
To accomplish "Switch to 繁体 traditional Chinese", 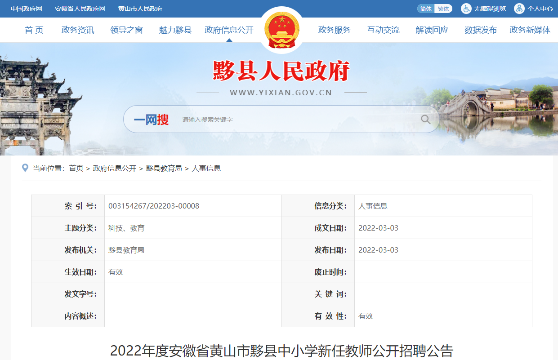I will [443, 9].
